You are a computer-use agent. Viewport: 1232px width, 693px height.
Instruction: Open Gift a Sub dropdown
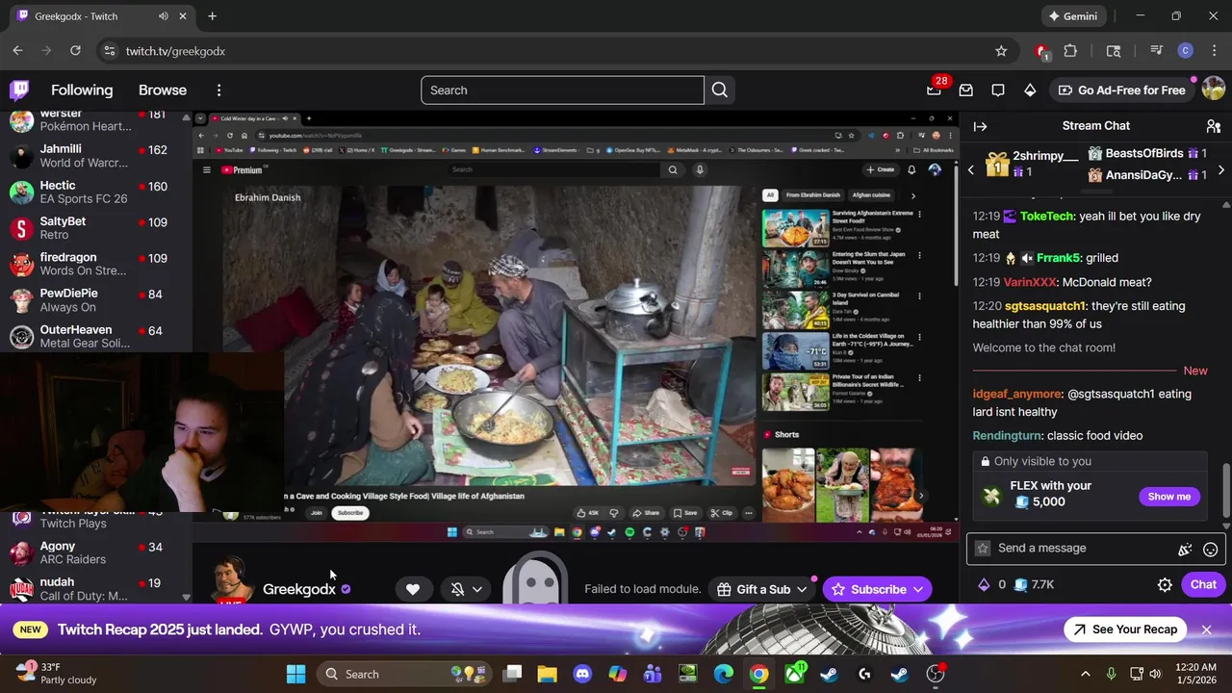coord(762,589)
